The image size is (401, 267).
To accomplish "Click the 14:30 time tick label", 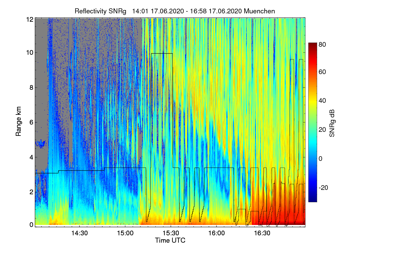I will 79,233.
